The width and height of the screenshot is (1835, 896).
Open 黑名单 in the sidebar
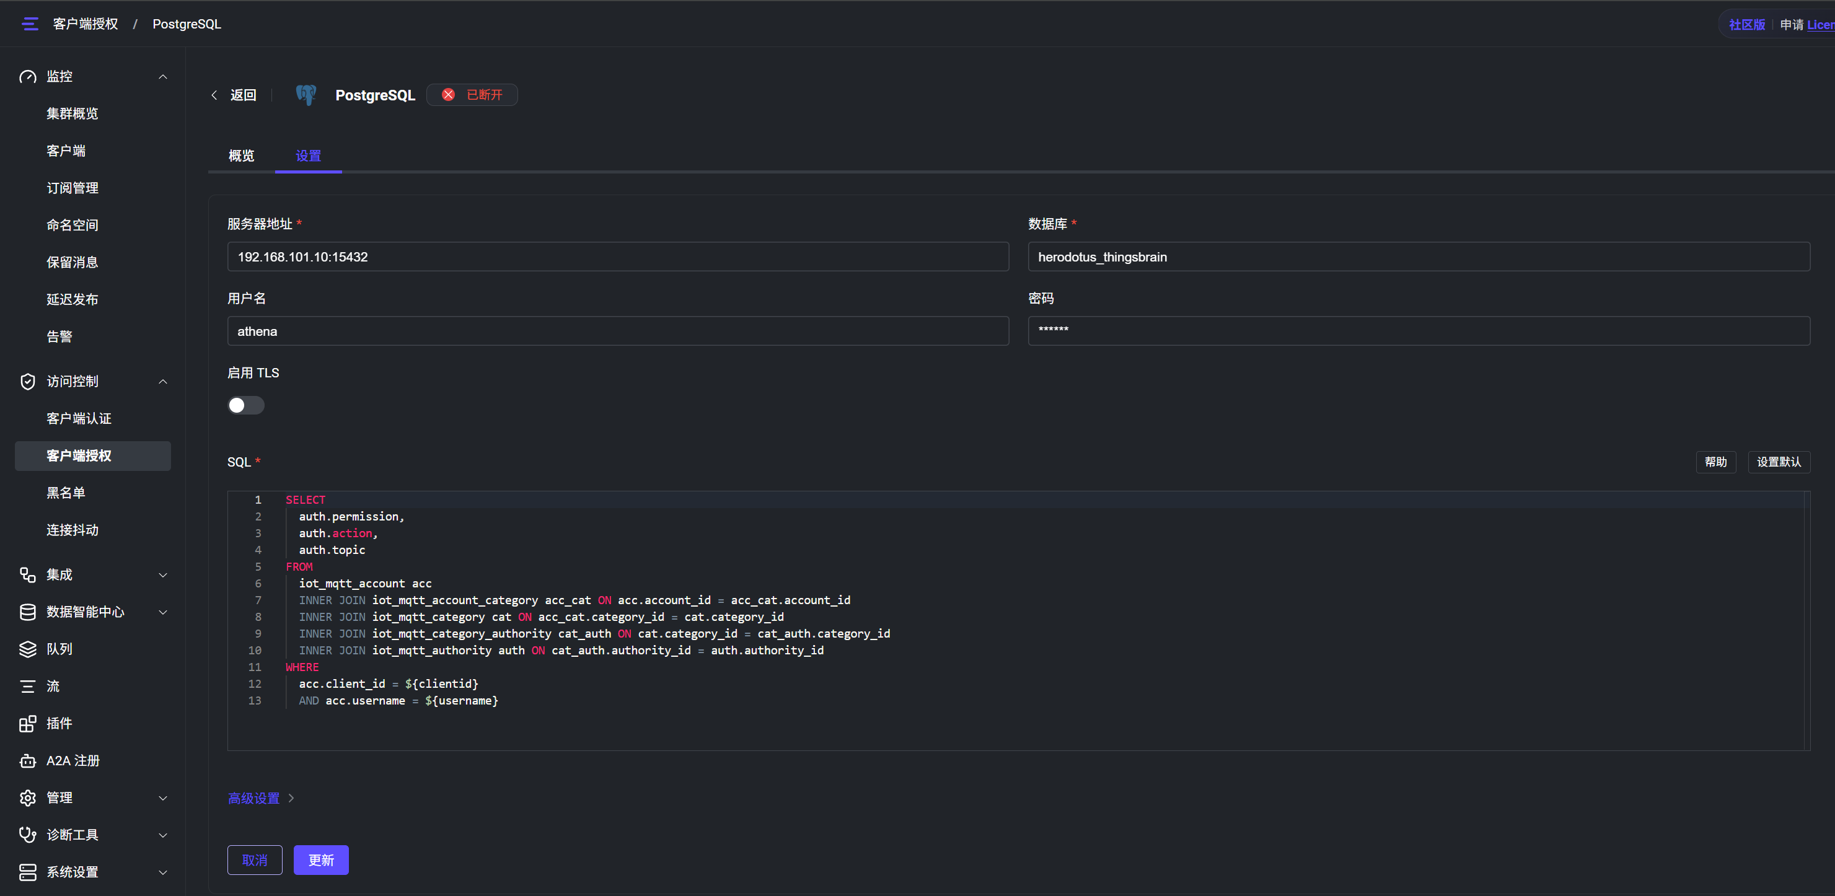66,493
